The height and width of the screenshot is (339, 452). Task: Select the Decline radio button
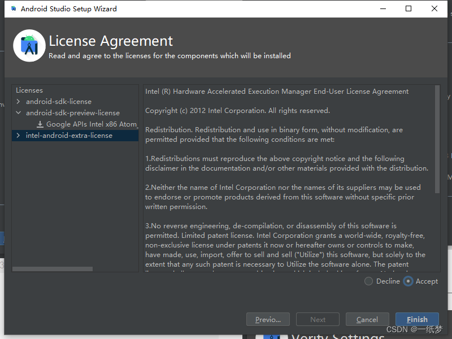coord(368,281)
